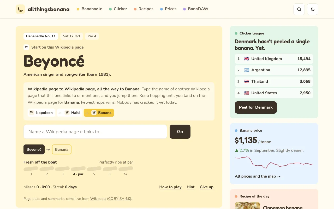Click the dark Beyoncé path chip
334x209 pixels.
(x=34, y=149)
